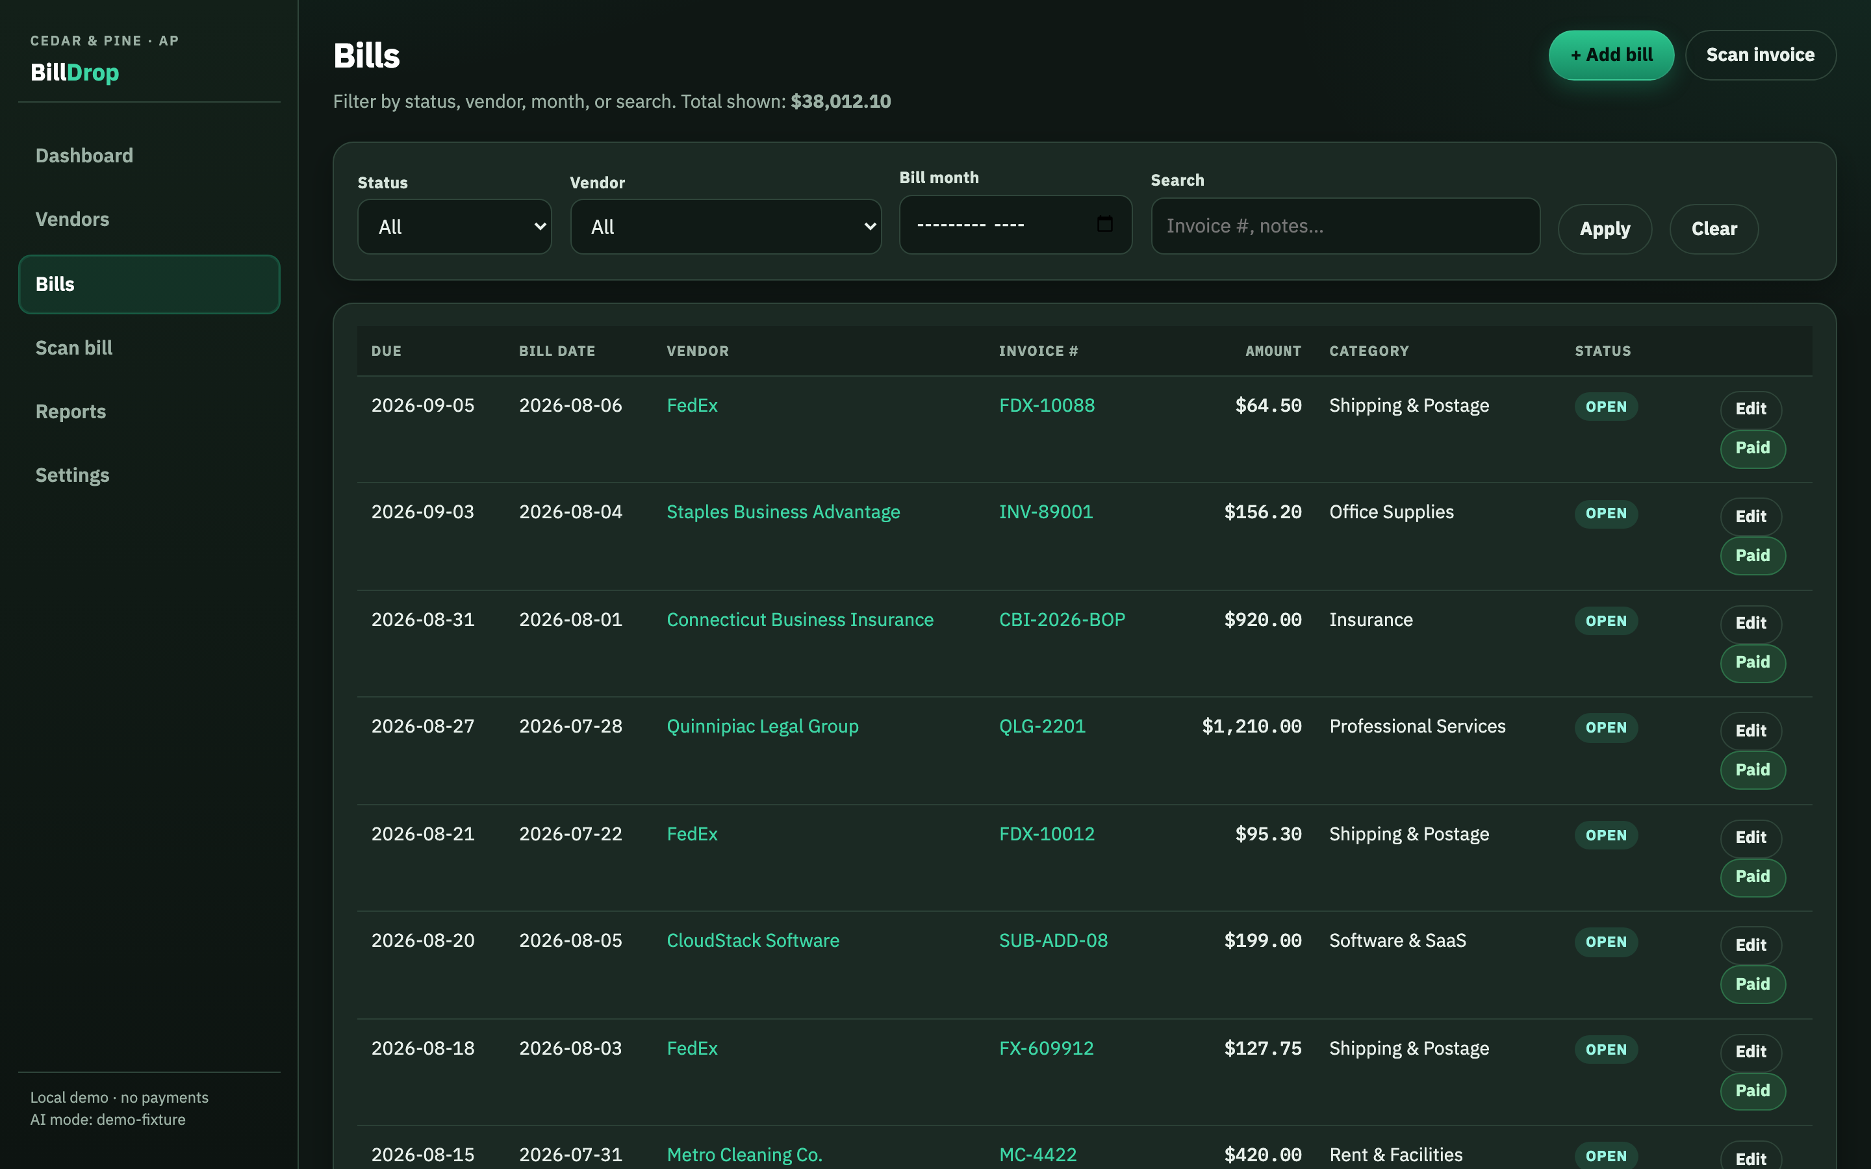The image size is (1871, 1169).
Task: Click the DUE column header
Action: [386, 351]
